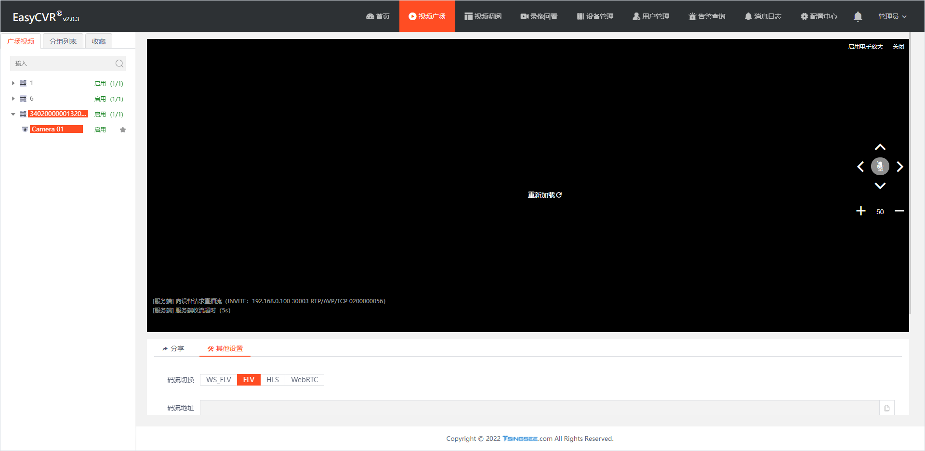Open 视频调阅 video retrieval page
This screenshot has width=925, height=451.
point(483,16)
